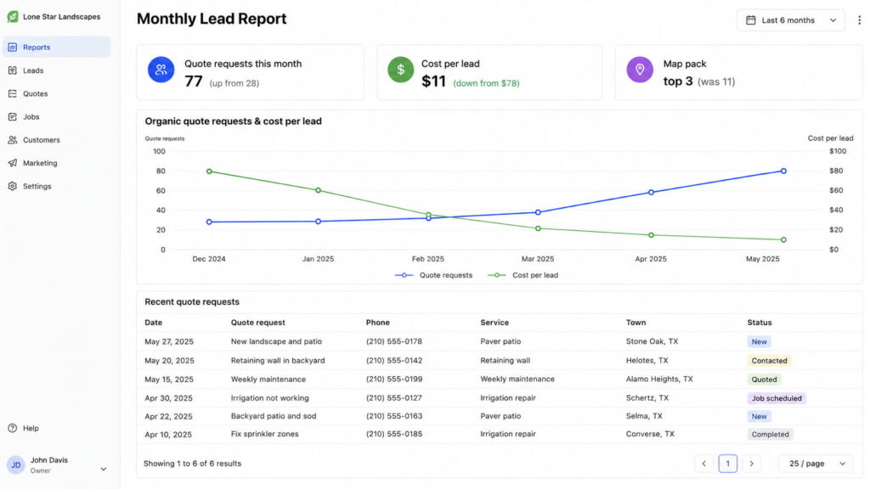Click the Marketing megaphone icon
This screenshot has width=870, height=489.
pos(12,163)
